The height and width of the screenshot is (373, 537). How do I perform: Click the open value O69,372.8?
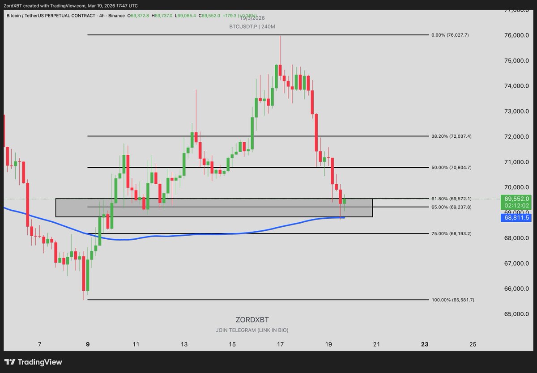click(139, 16)
